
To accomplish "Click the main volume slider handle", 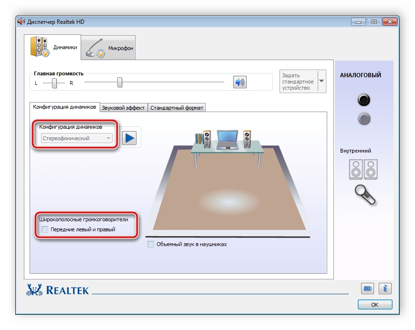I will pos(120,82).
